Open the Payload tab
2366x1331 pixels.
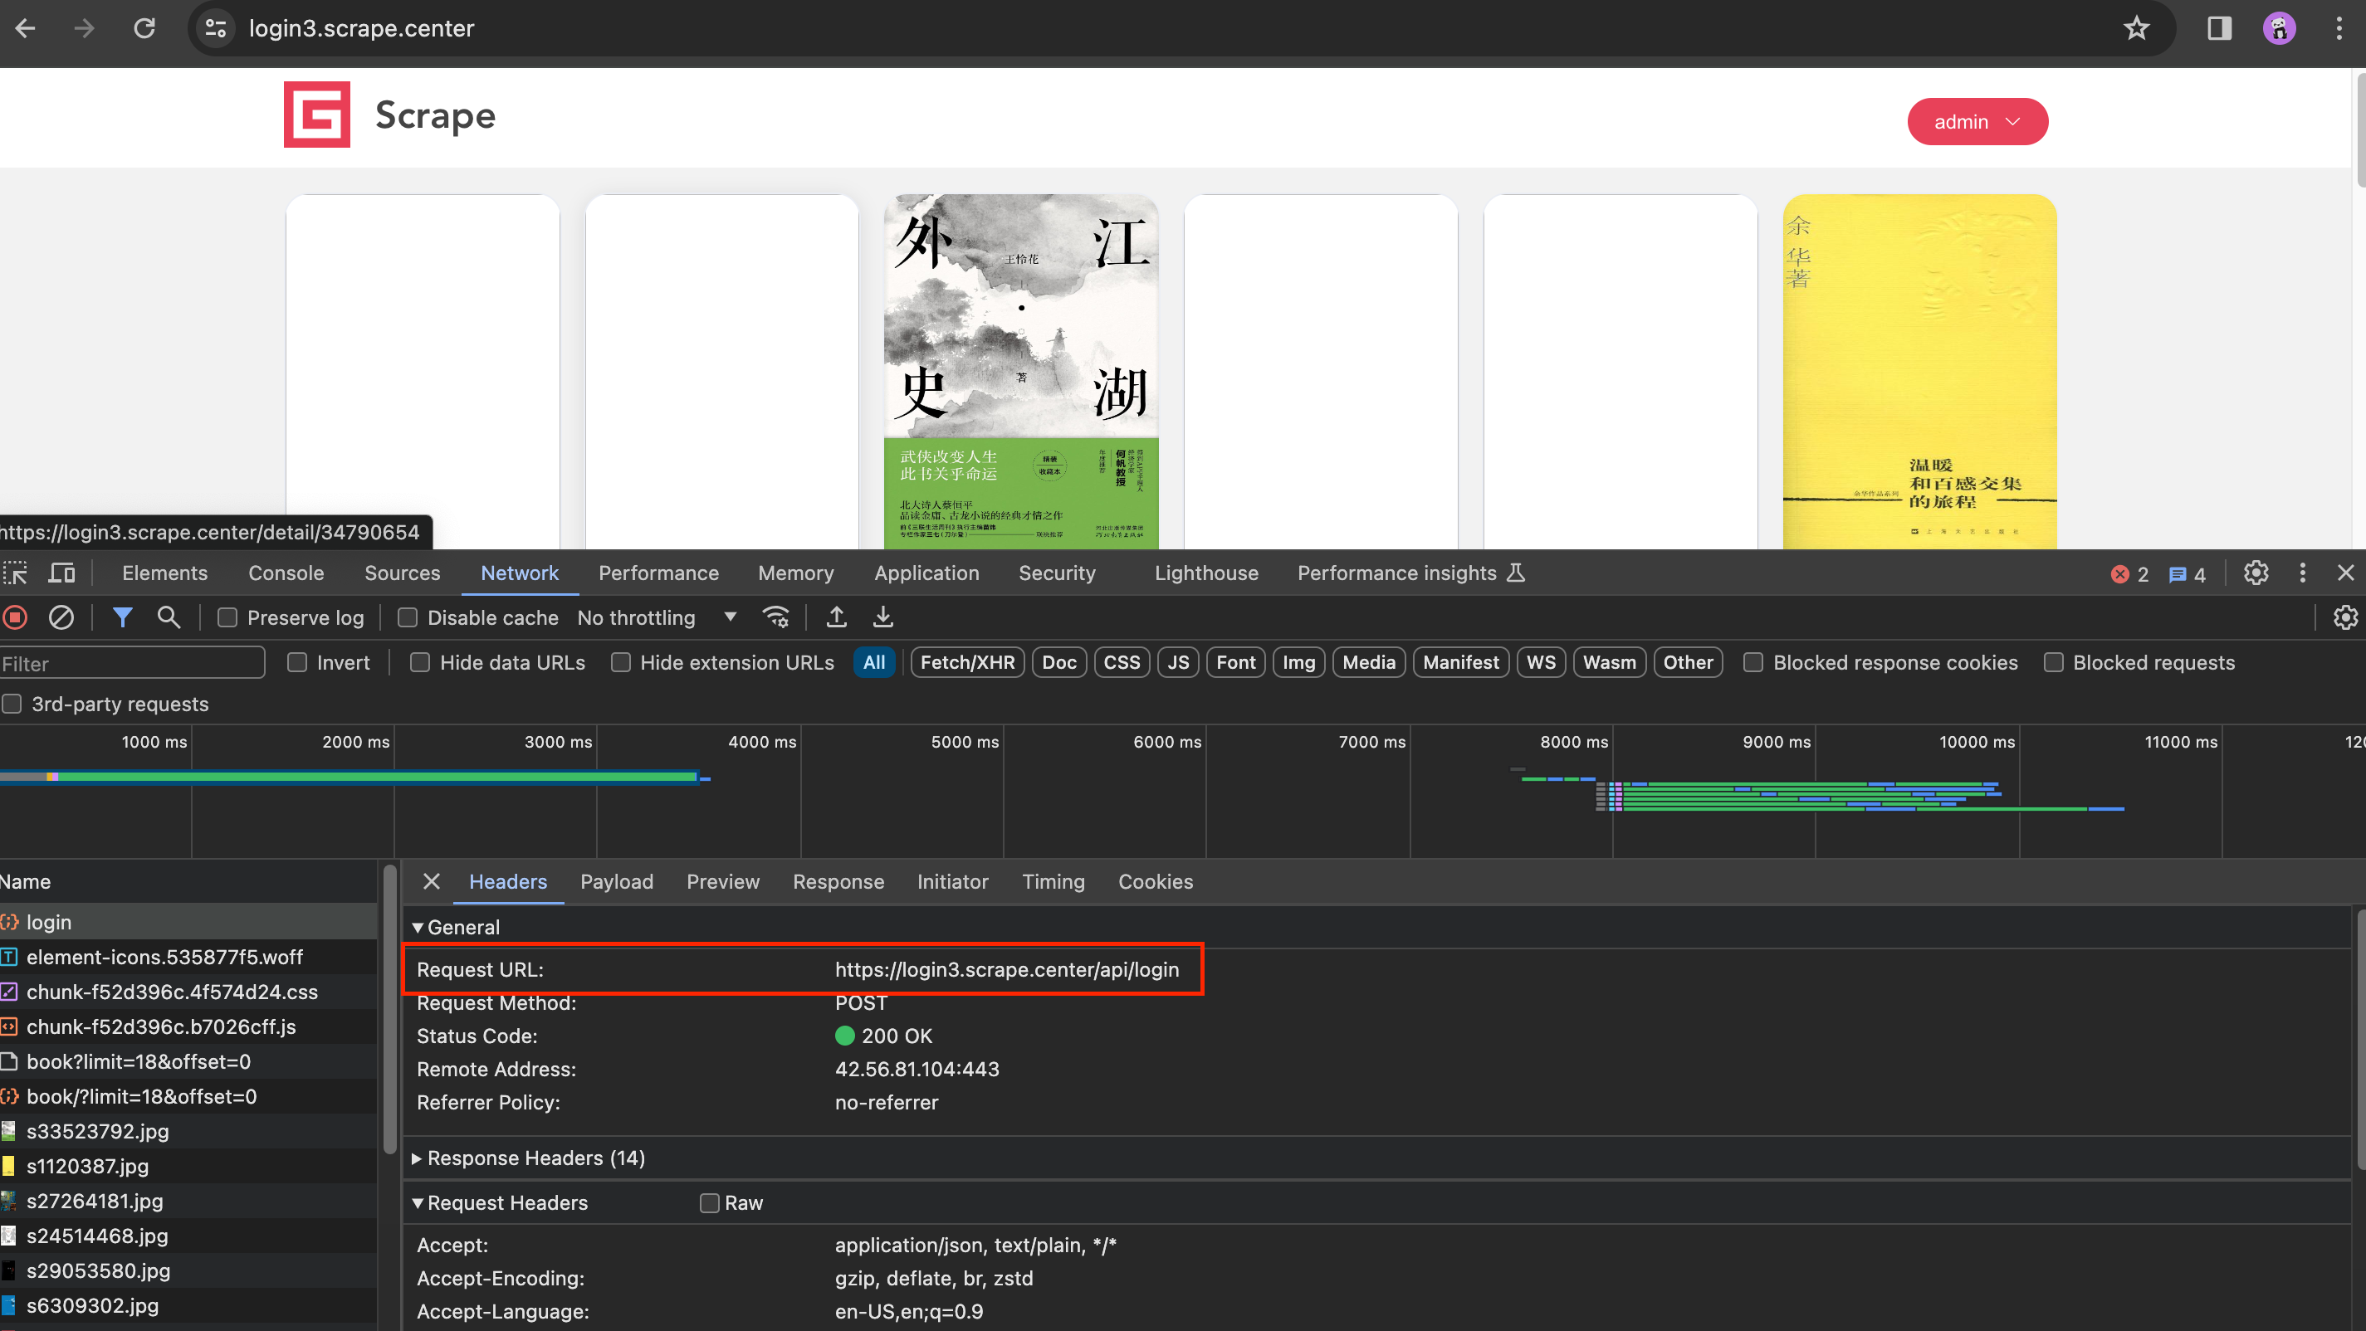click(x=616, y=881)
